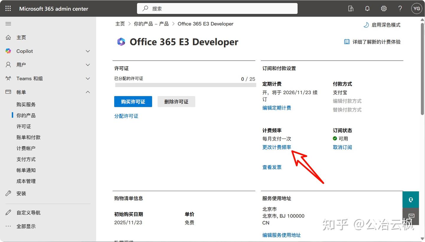
Task: Click the 删除许可证 button
Action: click(176, 102)
